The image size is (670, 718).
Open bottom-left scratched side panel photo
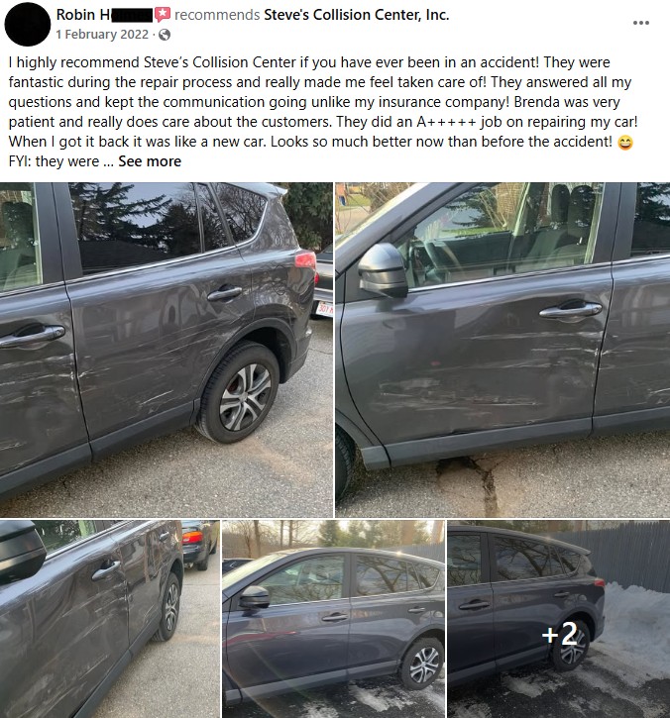tap(110, 619)
